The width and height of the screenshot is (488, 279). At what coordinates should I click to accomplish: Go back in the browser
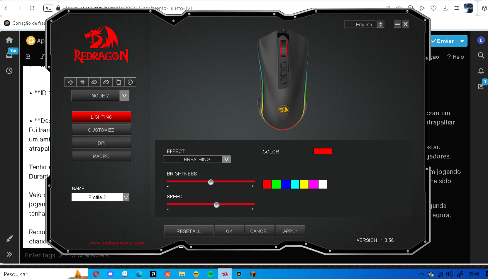click(x=6, y=8)
